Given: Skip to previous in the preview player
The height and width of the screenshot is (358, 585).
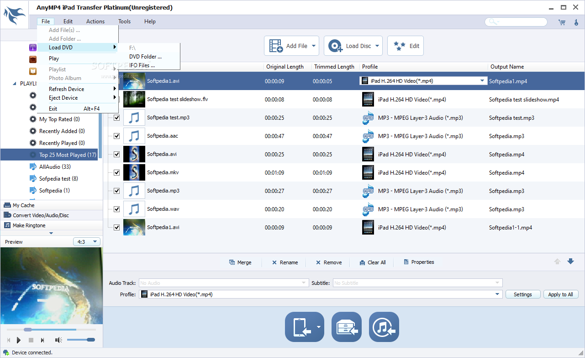Looking at the screenshot, I should (8, 340).
